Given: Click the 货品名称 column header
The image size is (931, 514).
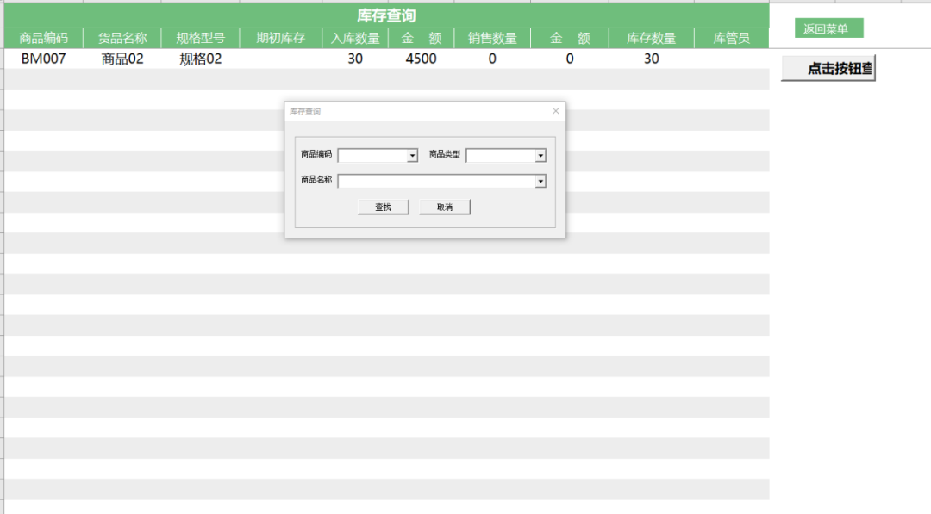Looking at the screenshot, I should [122, 39].
